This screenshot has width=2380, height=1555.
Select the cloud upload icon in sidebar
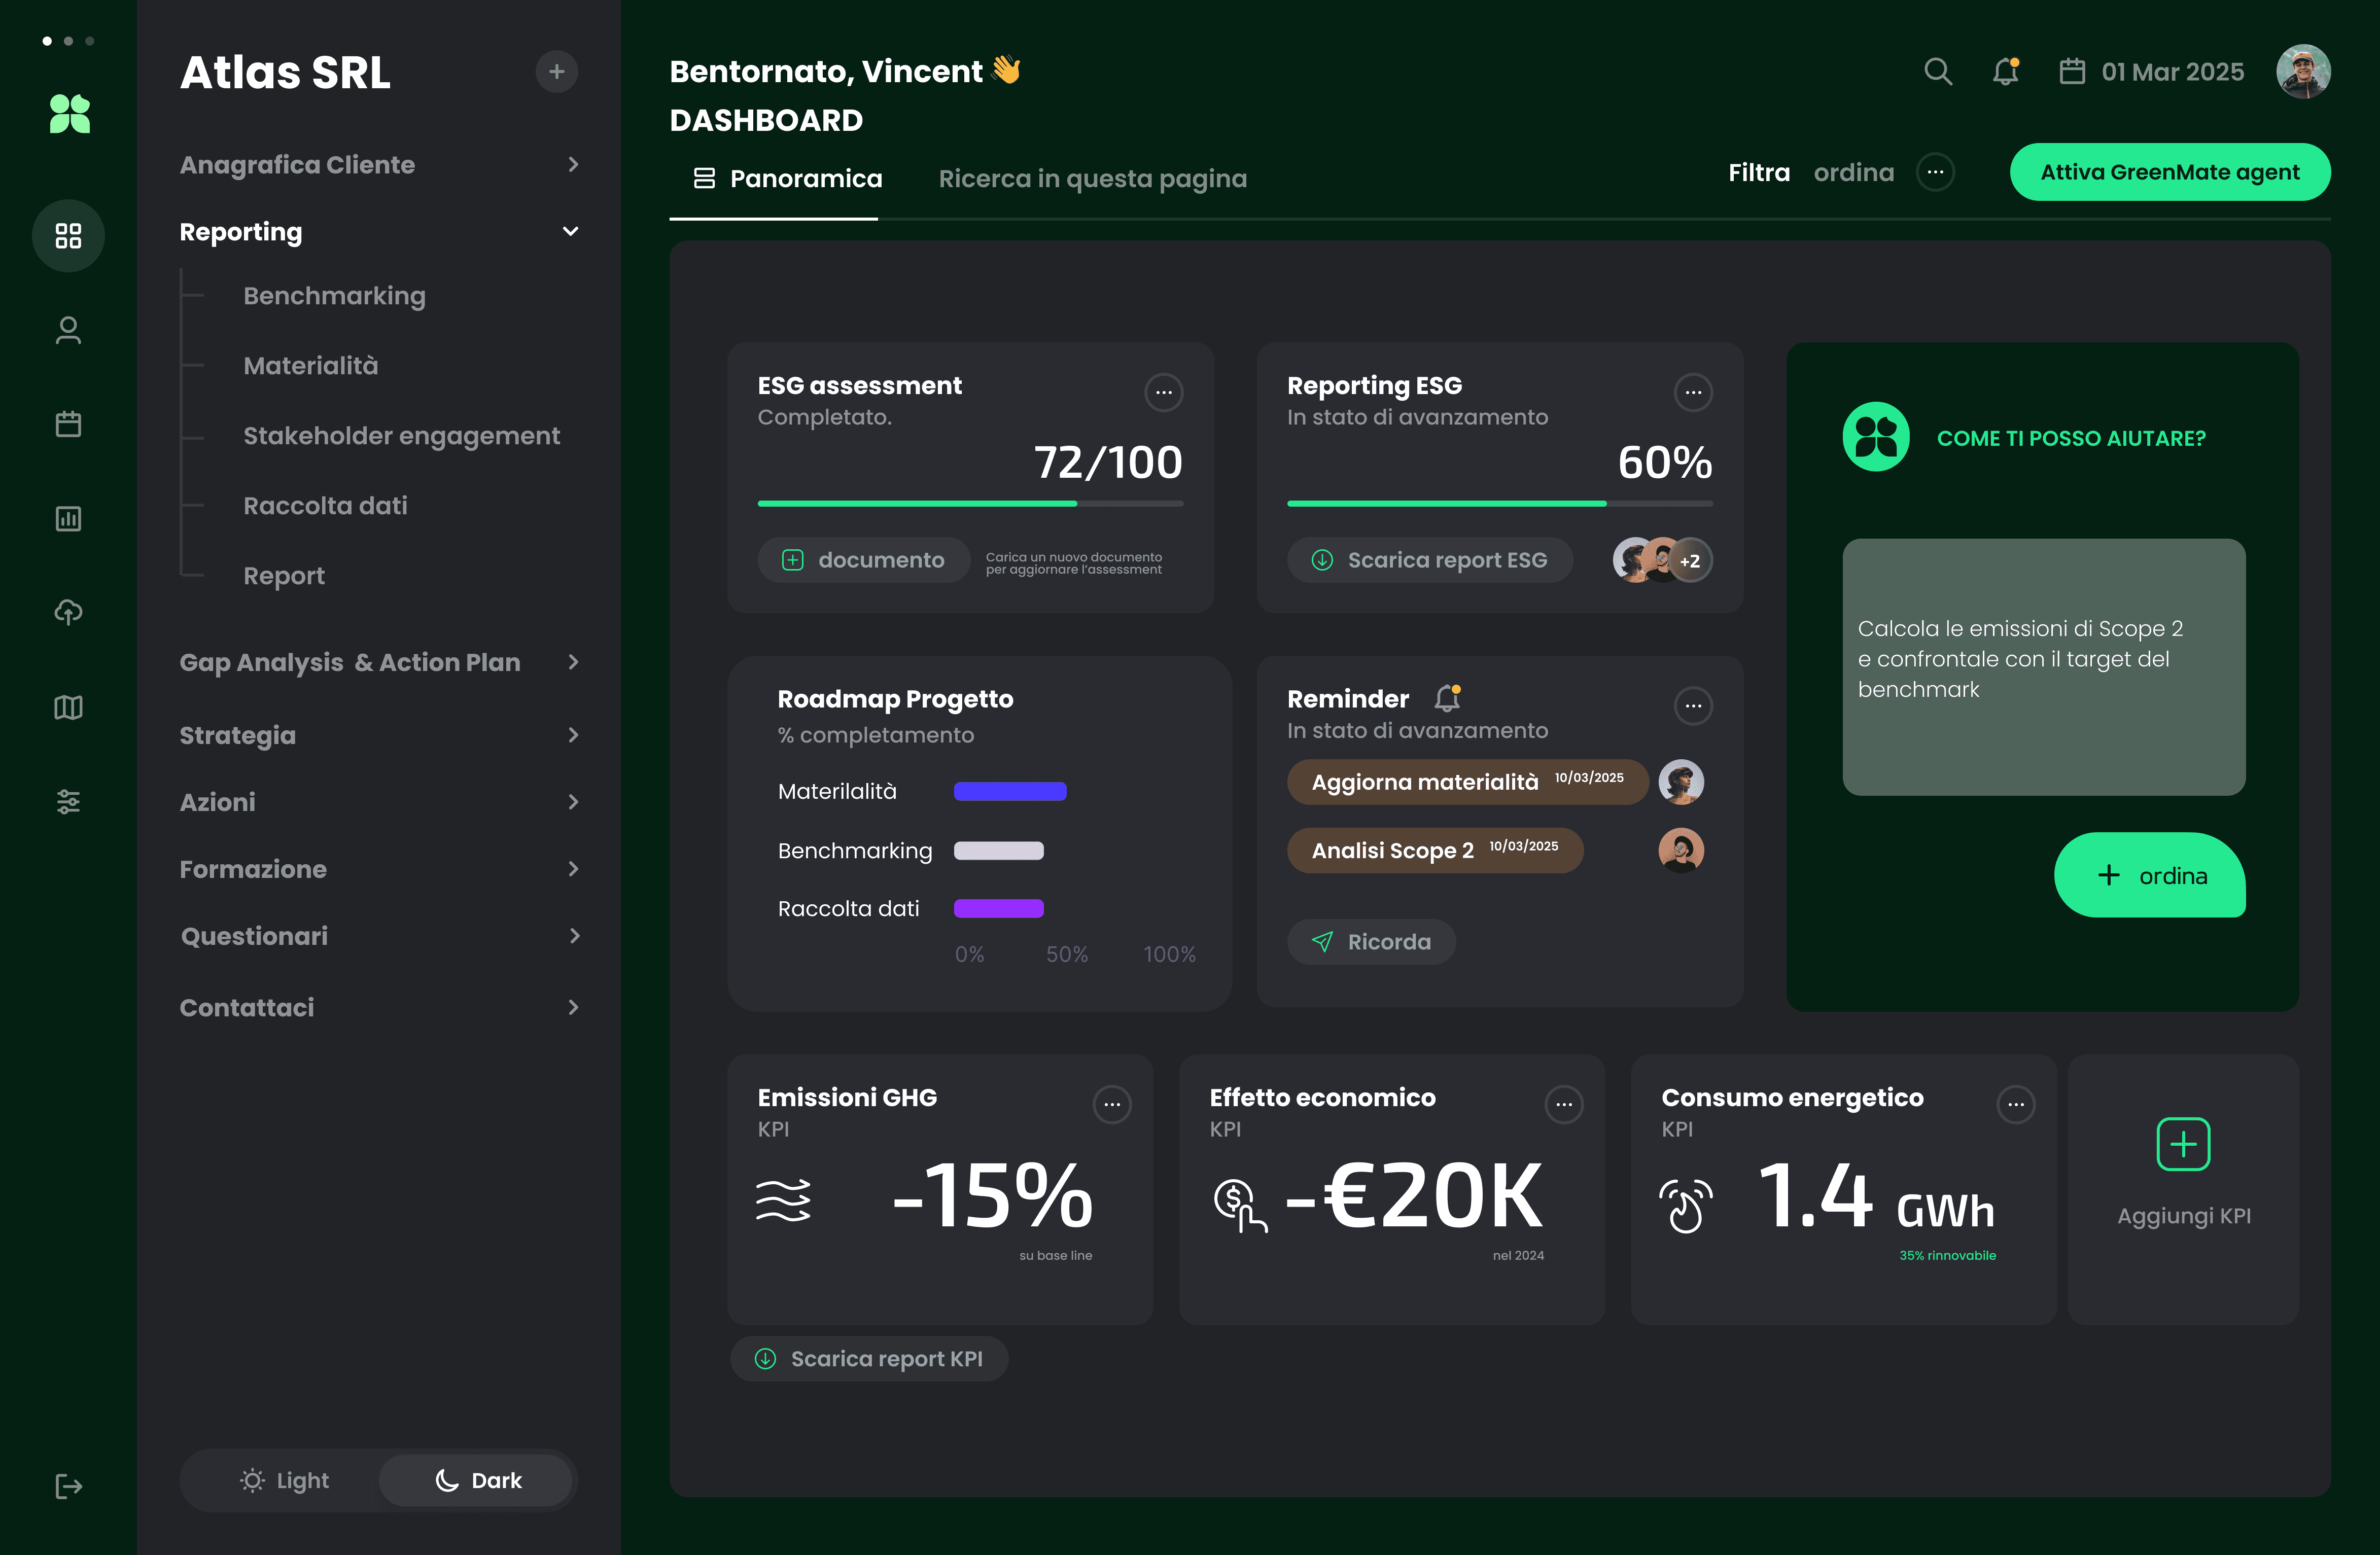click(68, 612)
